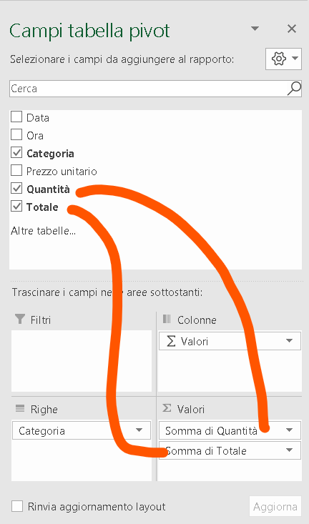Check the Data field checkbox
Screen dimensions: 309x524
click(16, 117)
